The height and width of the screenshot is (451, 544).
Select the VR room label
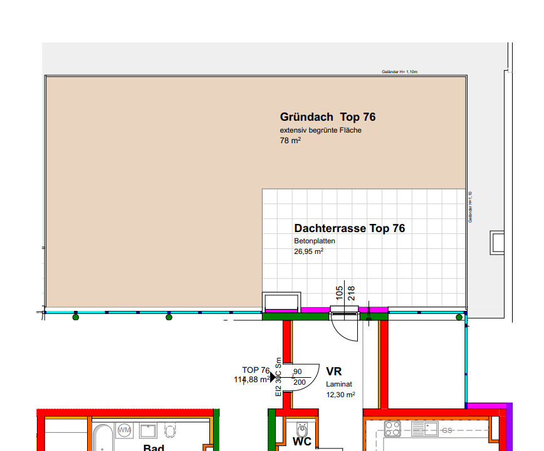(333, 371)
